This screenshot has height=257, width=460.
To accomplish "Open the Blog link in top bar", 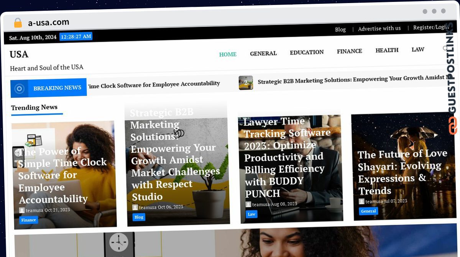I will click(340, 30).
